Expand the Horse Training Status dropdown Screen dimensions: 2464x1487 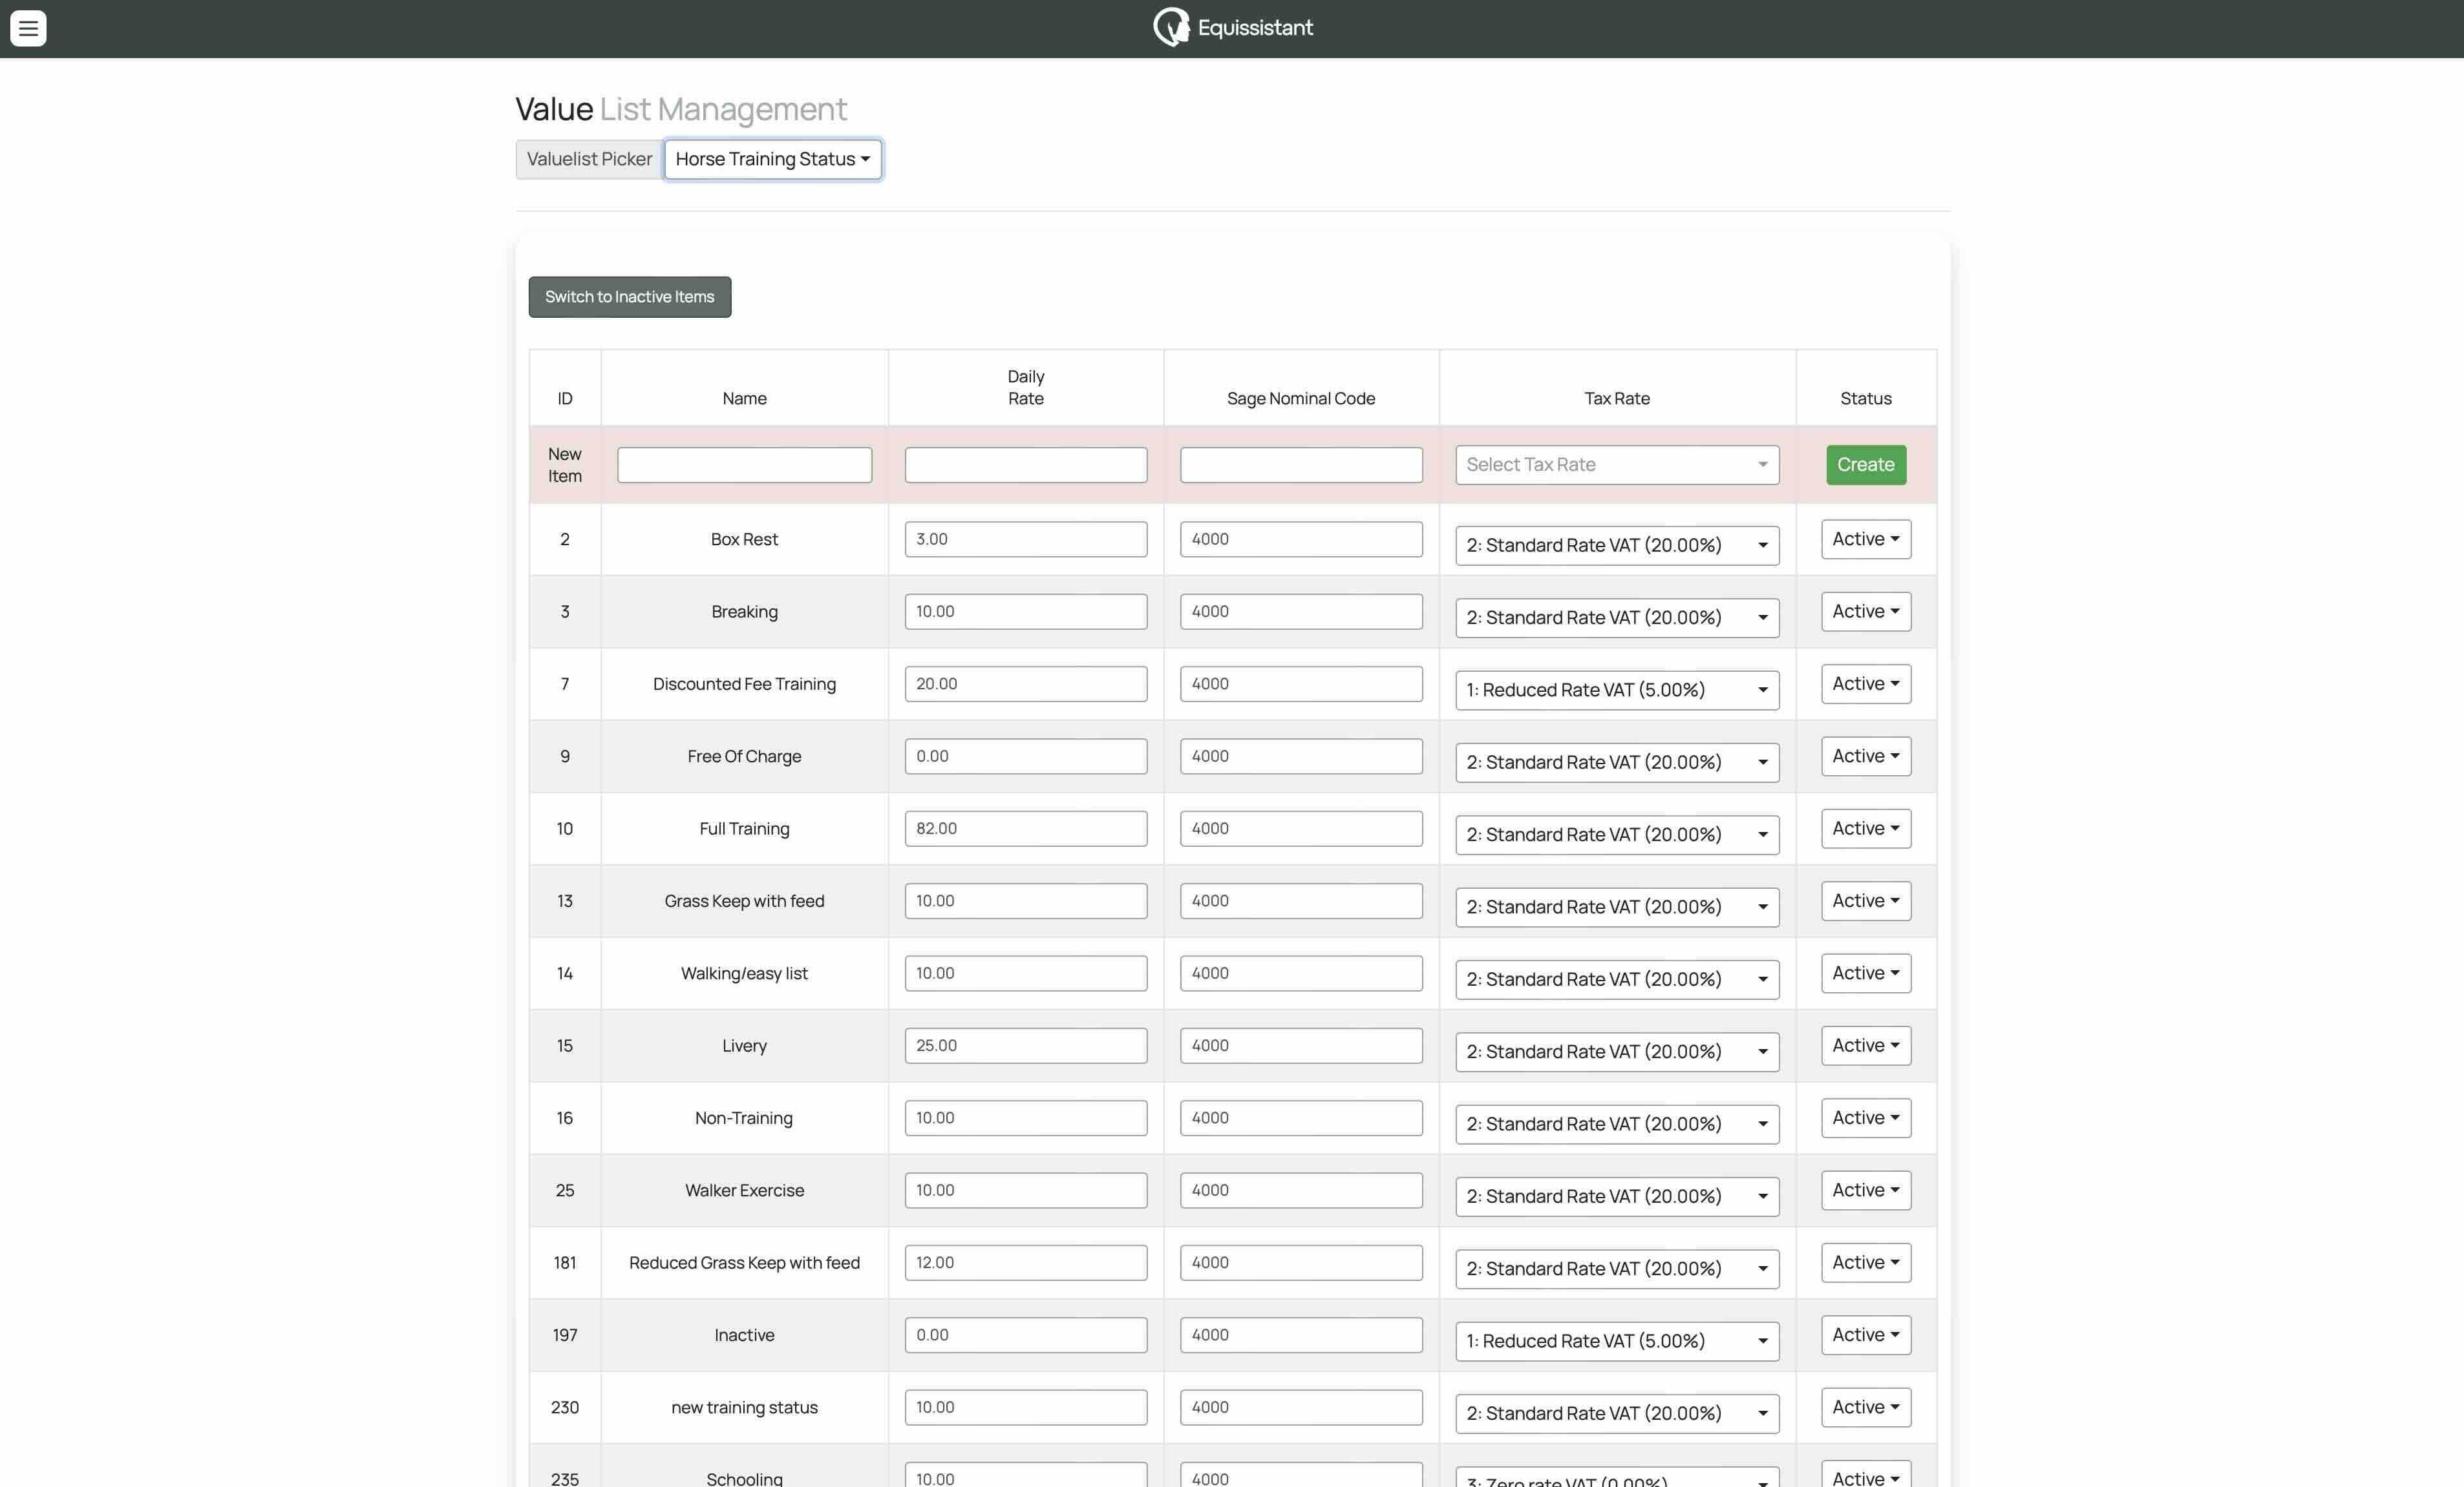(x=771, y=158)
